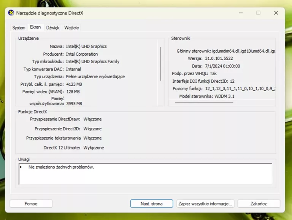292x220 pixels.
Task: Open the Dźwięk tab
Action: coord(53,28)
